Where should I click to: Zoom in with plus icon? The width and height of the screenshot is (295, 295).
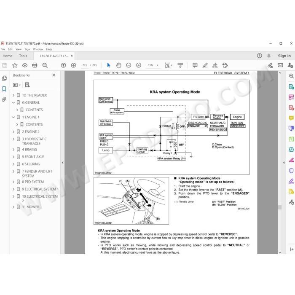(139, 65)
